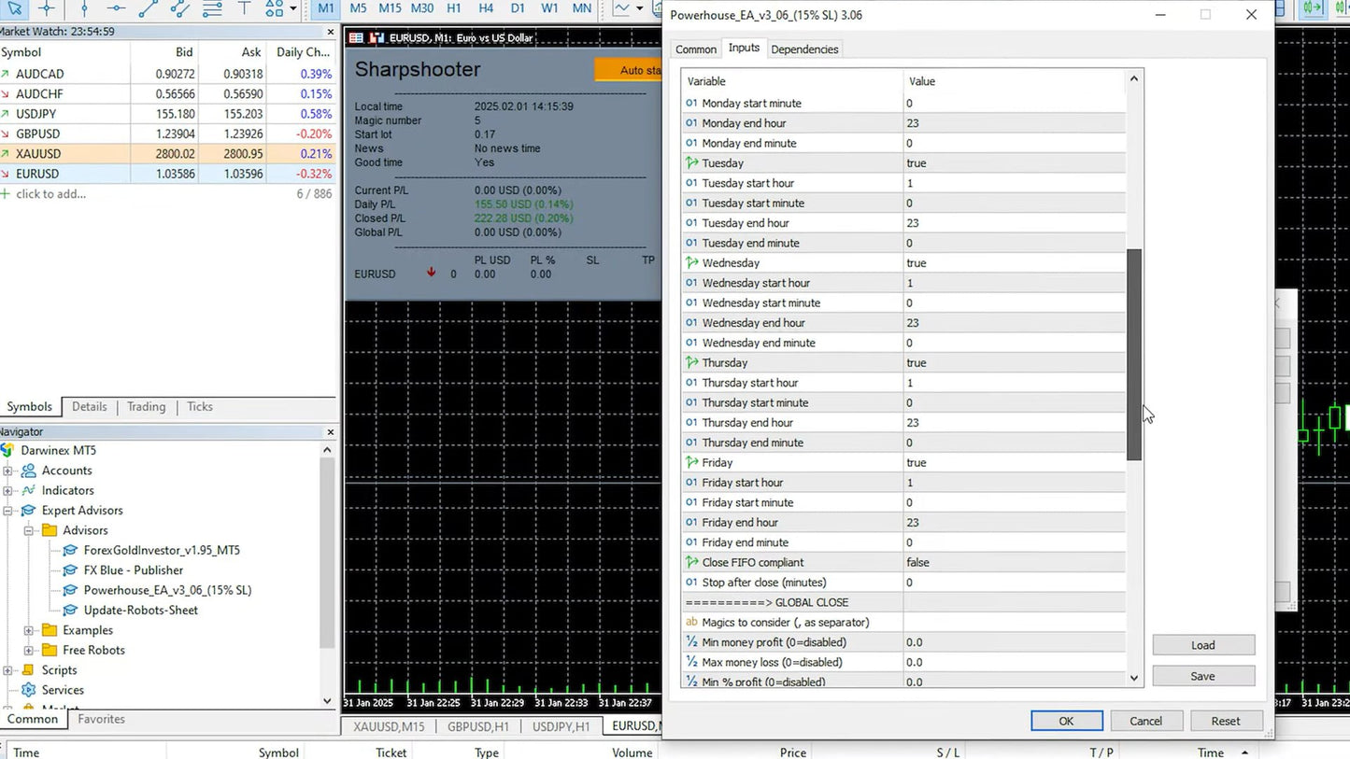Select the equidistant channel tool
The height and width of the screenshot is (759, 1350).
tap(177, 10)
